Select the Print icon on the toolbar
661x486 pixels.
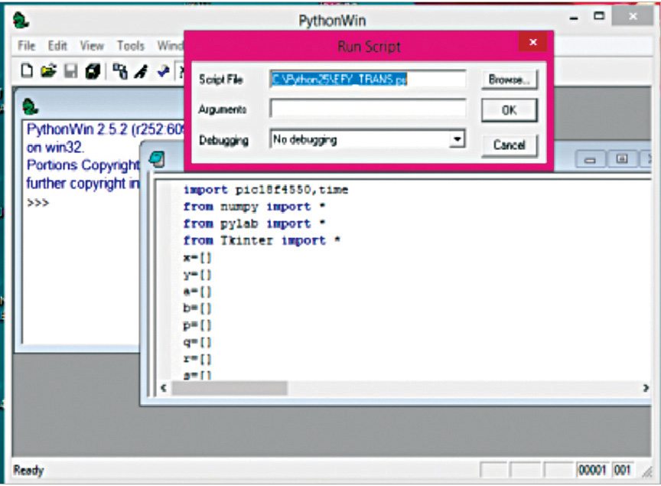click(x=91, y=70)
